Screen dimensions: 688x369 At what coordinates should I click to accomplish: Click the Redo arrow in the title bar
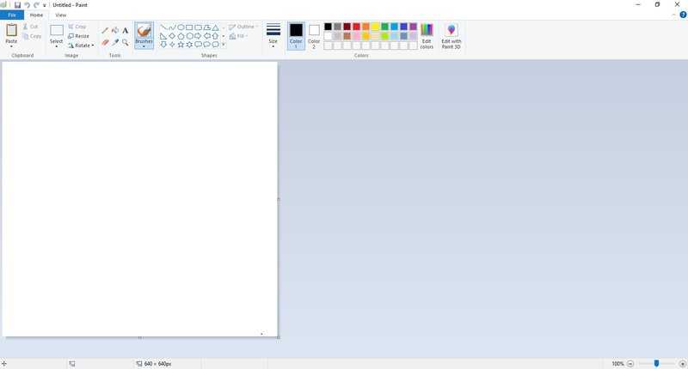pos(36,5)
